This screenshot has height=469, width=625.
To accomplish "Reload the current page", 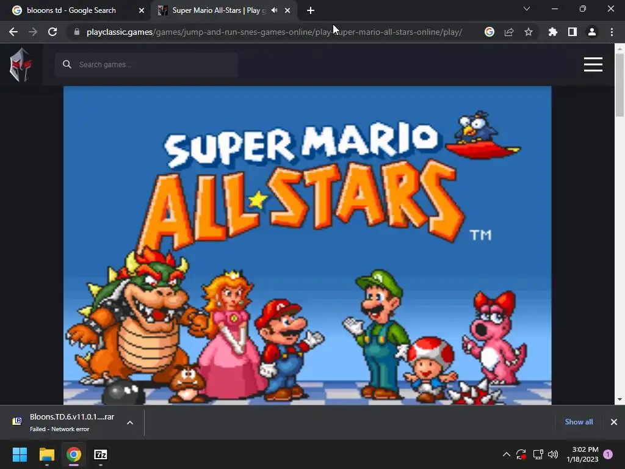I will pos(52,32).
